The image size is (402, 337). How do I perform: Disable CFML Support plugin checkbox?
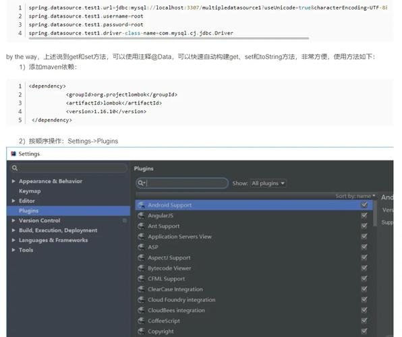364,278
